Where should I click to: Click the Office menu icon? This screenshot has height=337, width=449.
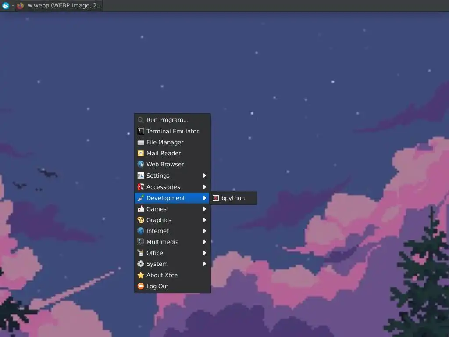[x=141, y=253]
